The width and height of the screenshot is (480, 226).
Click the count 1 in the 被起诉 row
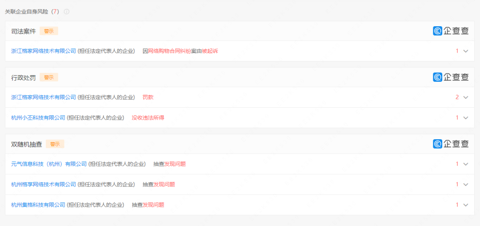457,51
